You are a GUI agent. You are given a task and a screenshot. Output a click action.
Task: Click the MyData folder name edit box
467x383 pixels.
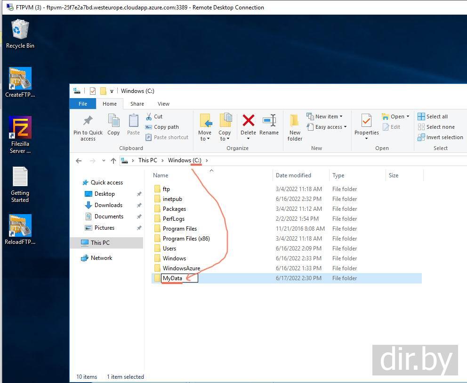[x=179, y=278]
